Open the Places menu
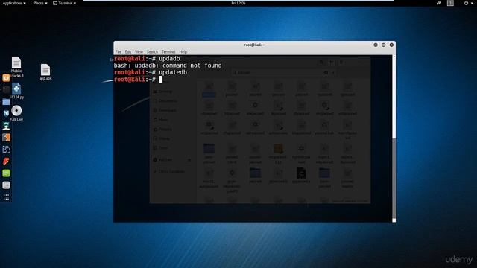 pos(40,3)
